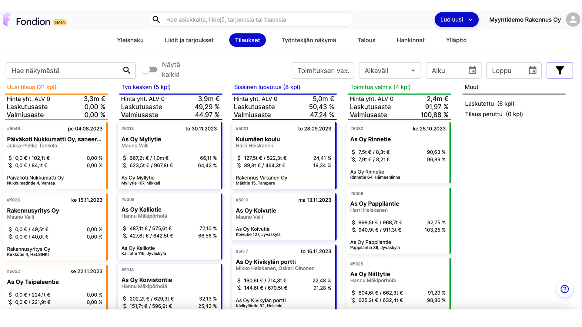This screenshot has width=582, height=327.
Task: Open the Talous tab
Action: 366,40
